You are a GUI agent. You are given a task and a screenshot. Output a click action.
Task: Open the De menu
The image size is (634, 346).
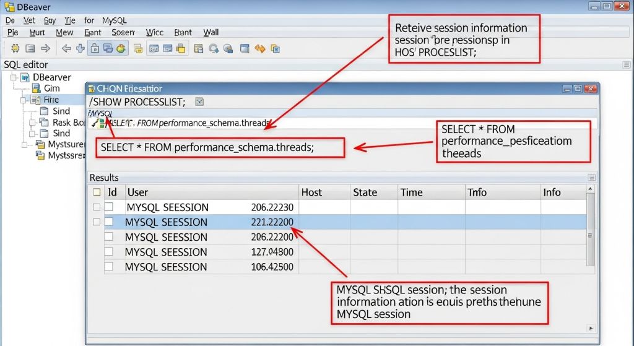tap(10, 20)
